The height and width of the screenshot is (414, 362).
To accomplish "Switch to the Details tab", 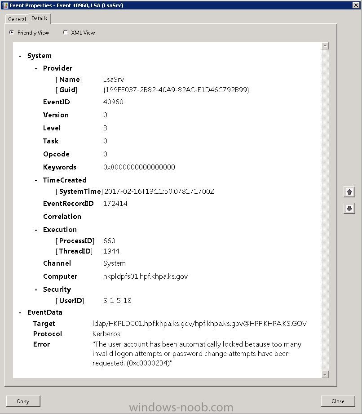I will tap(40, 18).
